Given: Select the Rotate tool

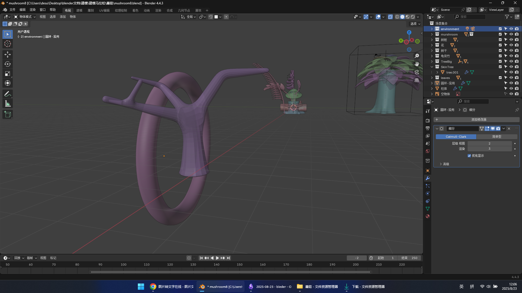Looking at the screenshot, I should coord(8,64).
